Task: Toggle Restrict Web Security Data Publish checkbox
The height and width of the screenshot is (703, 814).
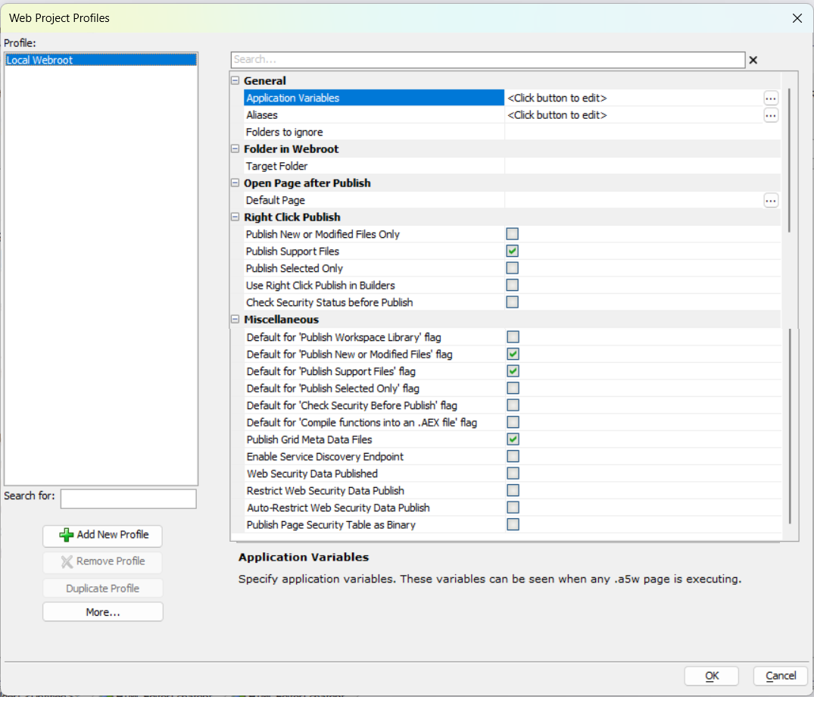Action: (513, 491)
